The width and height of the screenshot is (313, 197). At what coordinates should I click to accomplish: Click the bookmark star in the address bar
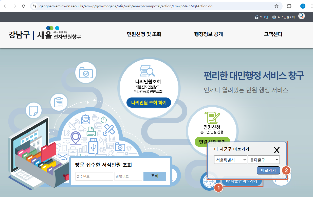pyautogui.click(x=277, y=6)
